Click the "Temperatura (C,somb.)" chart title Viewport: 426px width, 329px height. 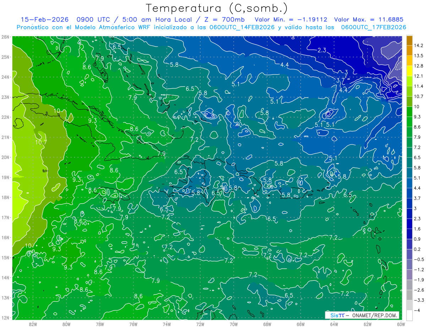217,8
